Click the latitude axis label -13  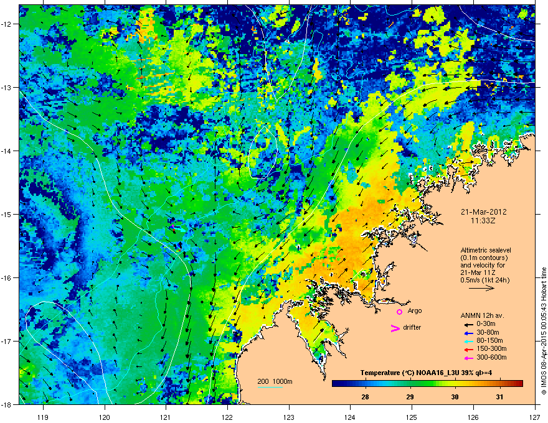(6, 88)
